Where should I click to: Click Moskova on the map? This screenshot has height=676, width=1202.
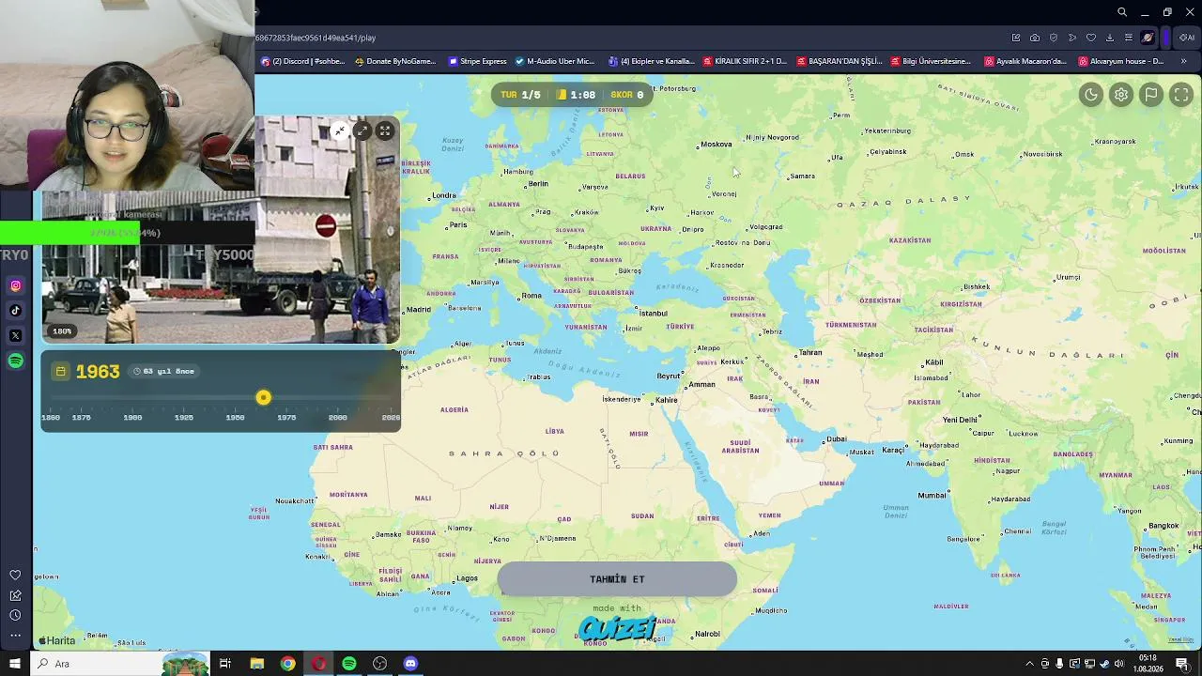coord(716,145)
